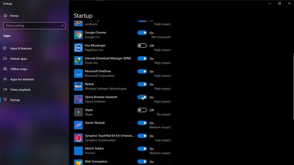Click the No impact label for Skype
294x165 pixels.
point(164,114)
